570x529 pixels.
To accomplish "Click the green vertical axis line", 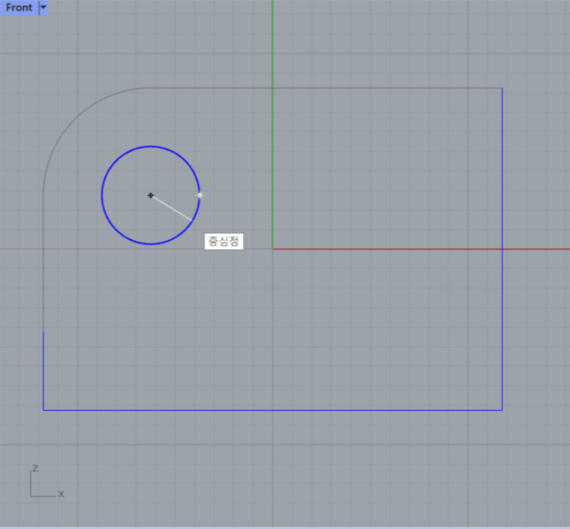I will click(273, 124).
